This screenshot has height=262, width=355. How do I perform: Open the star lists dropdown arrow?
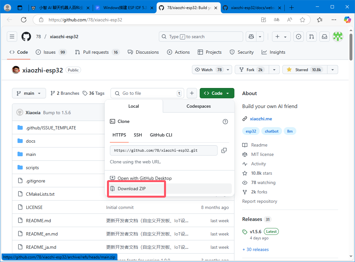(333, 70)
